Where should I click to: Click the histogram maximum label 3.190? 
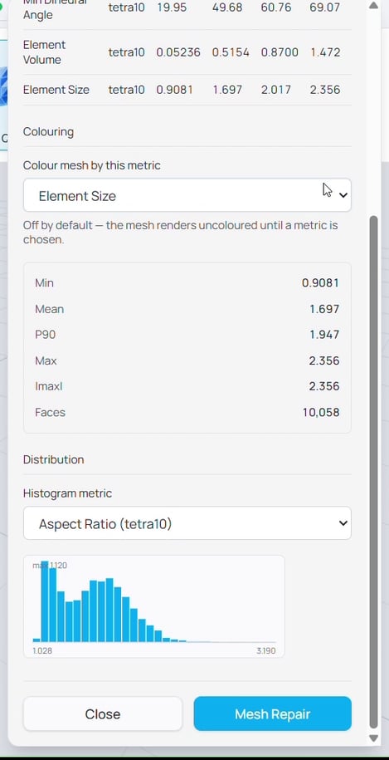[x=266, y=650]
